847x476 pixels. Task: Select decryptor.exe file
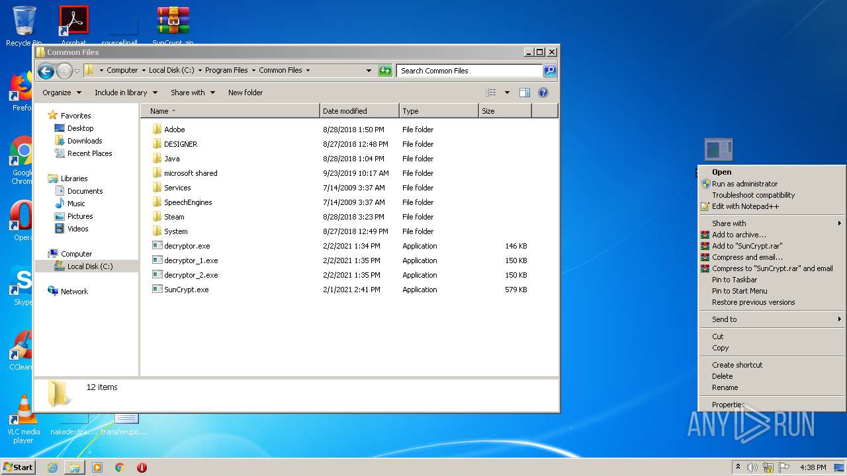[x=187, y=246]
